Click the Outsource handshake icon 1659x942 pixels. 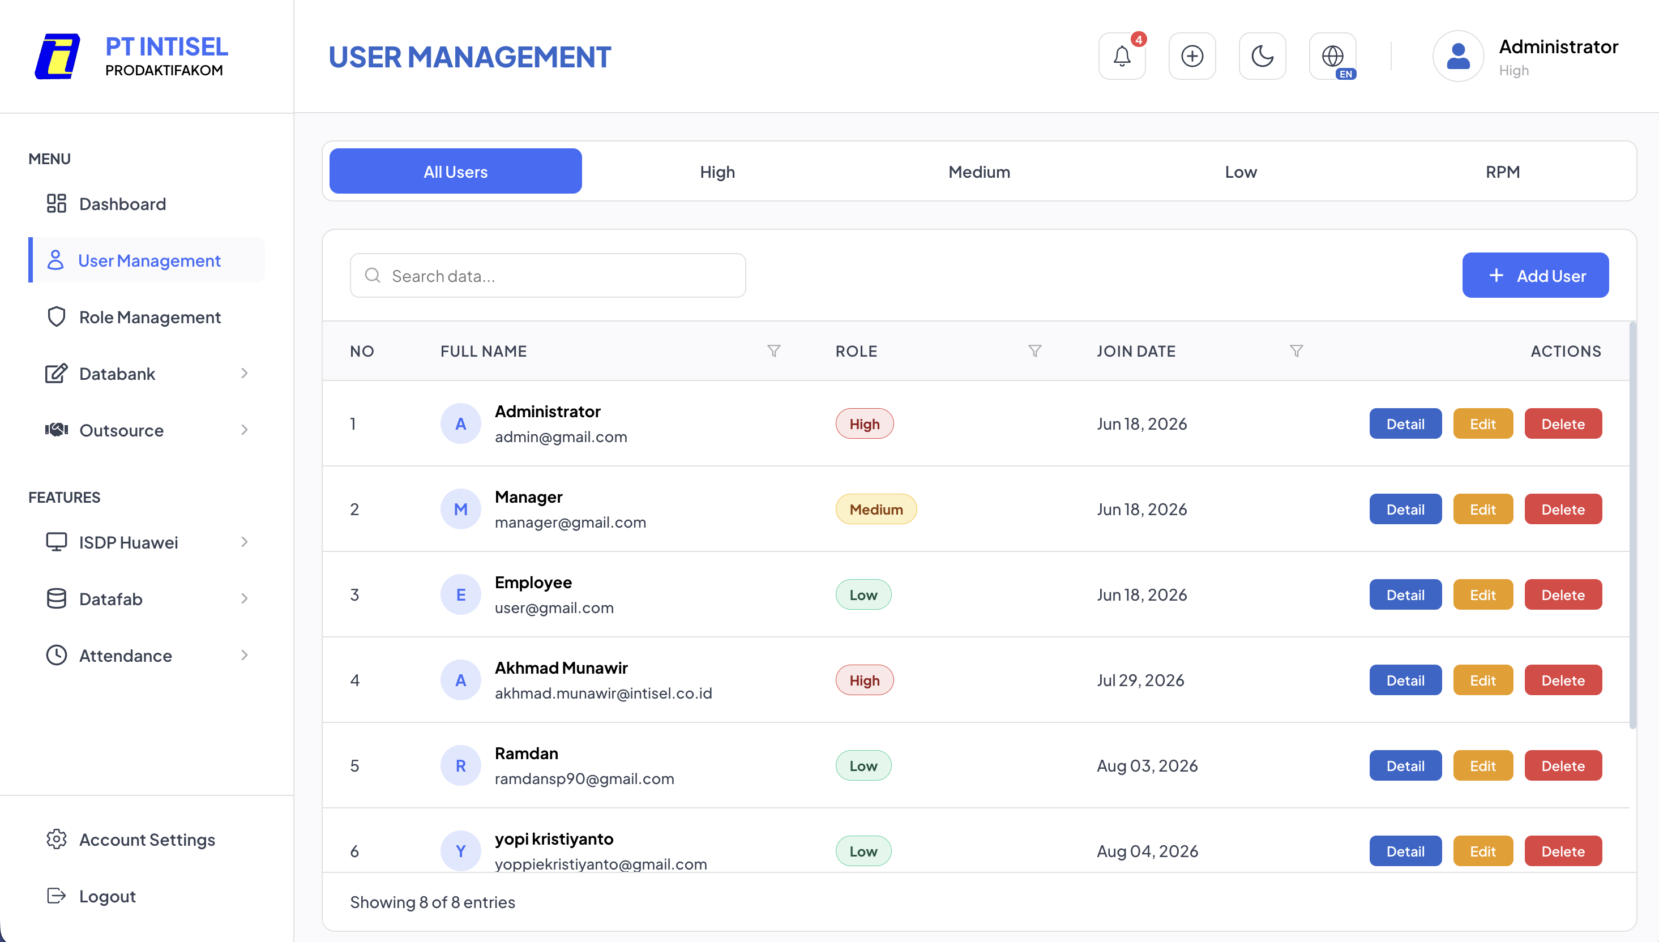tap(56, 430)
